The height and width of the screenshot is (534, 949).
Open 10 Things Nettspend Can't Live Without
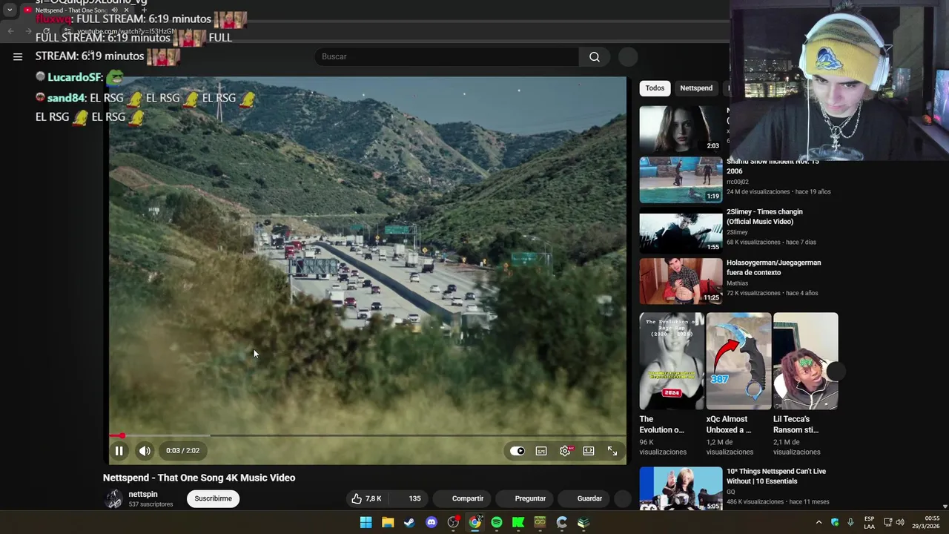[776, 476]
